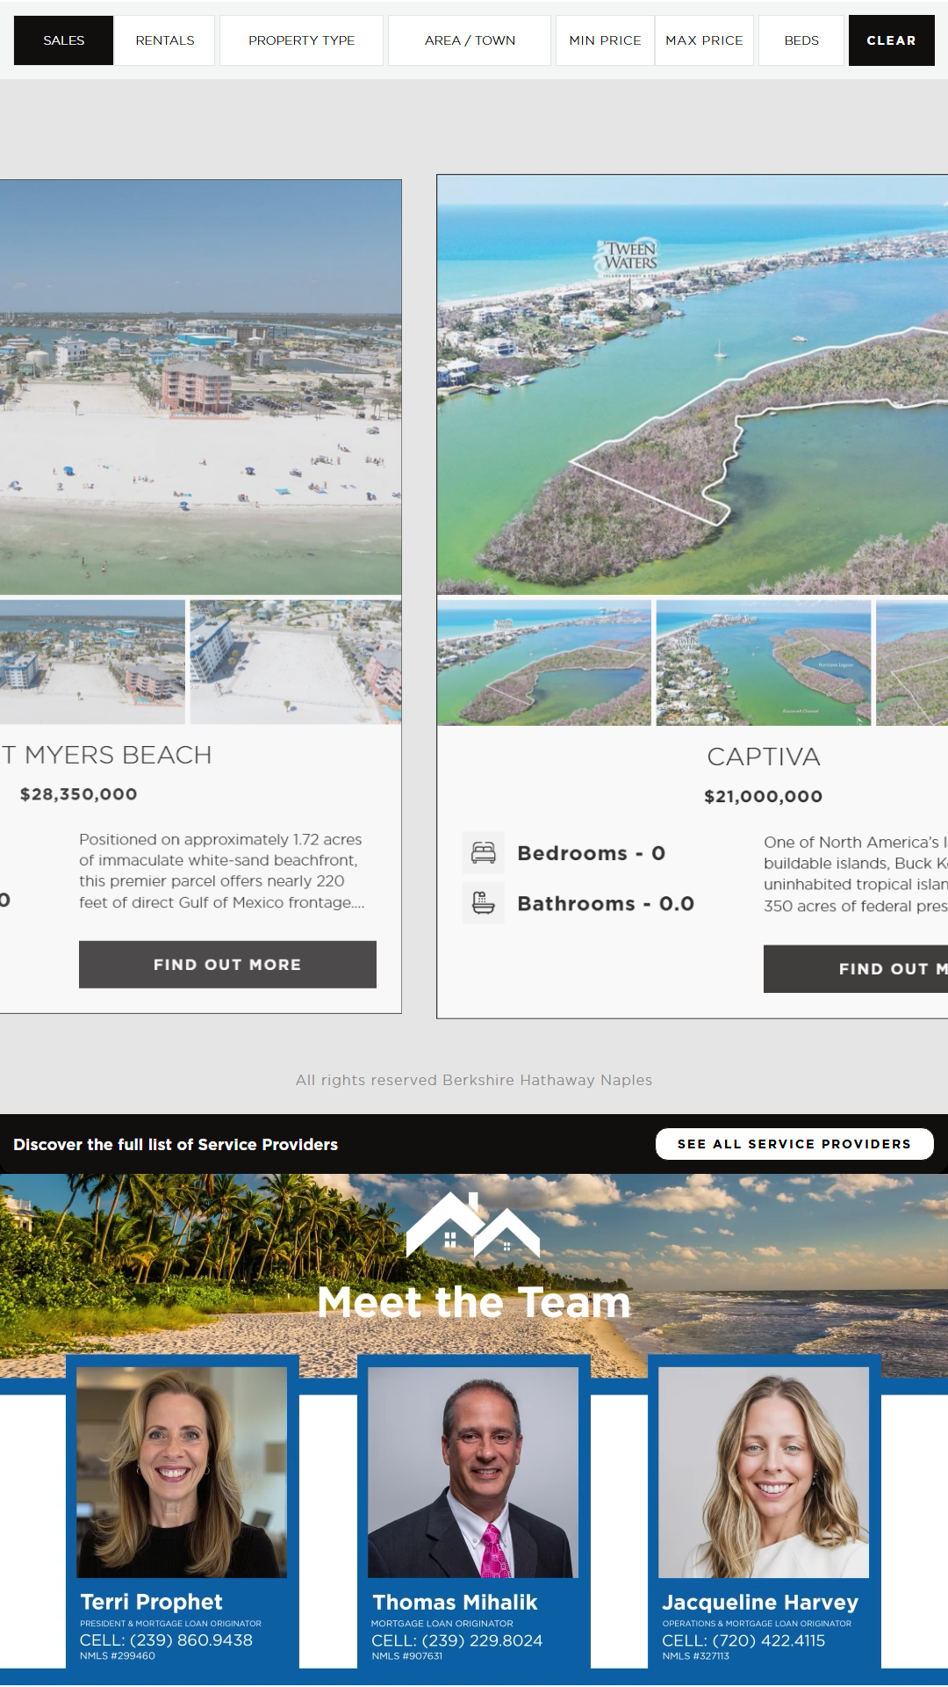See all service providers
Screen dimensions: 948x1687
point(794,1144)
